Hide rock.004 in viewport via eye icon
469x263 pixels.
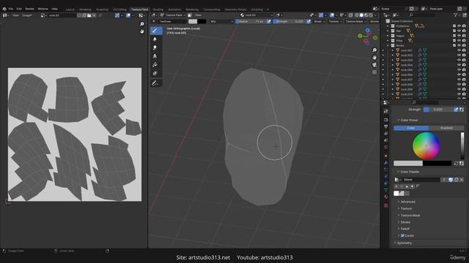[459, 65]
